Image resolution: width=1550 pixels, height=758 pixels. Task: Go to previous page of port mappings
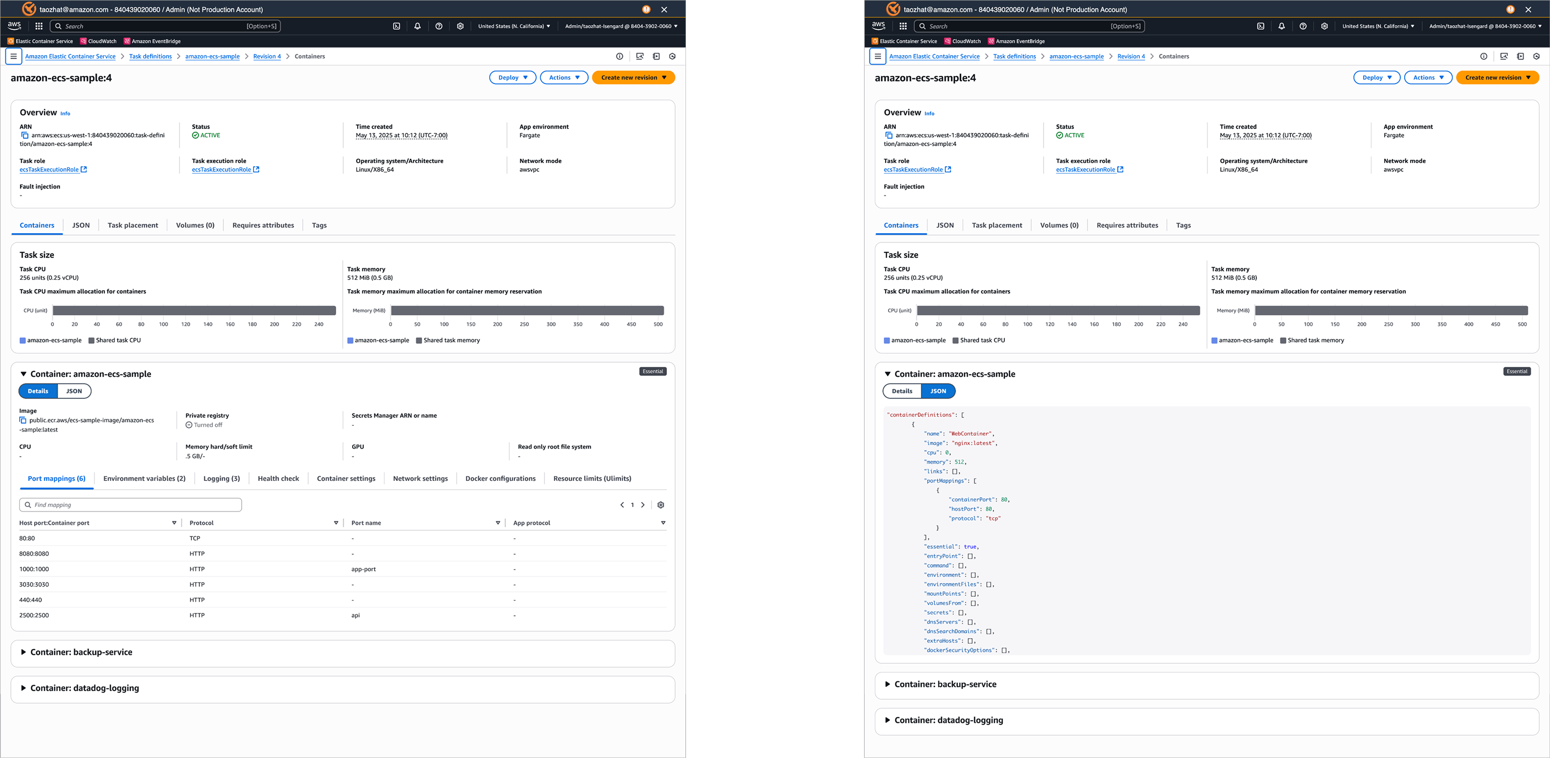pos(622,505)
